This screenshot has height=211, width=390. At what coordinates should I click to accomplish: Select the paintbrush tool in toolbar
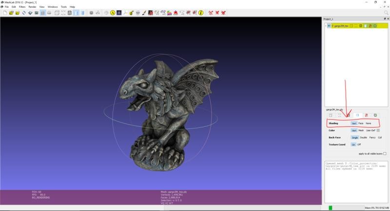[x=145, y=13]
